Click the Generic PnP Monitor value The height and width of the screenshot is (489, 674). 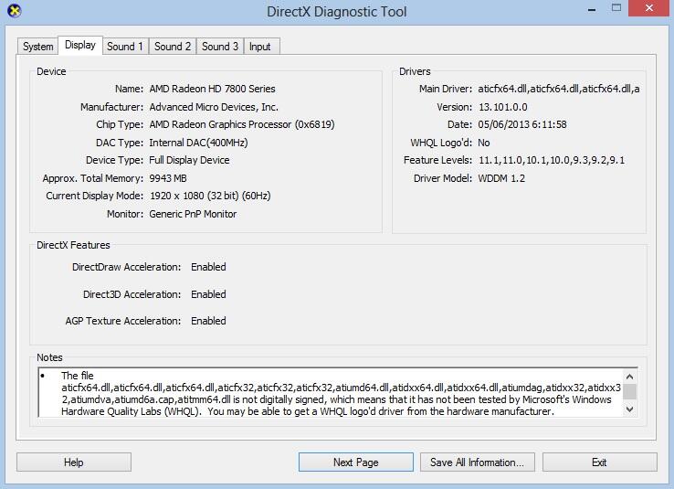point(193,214)
